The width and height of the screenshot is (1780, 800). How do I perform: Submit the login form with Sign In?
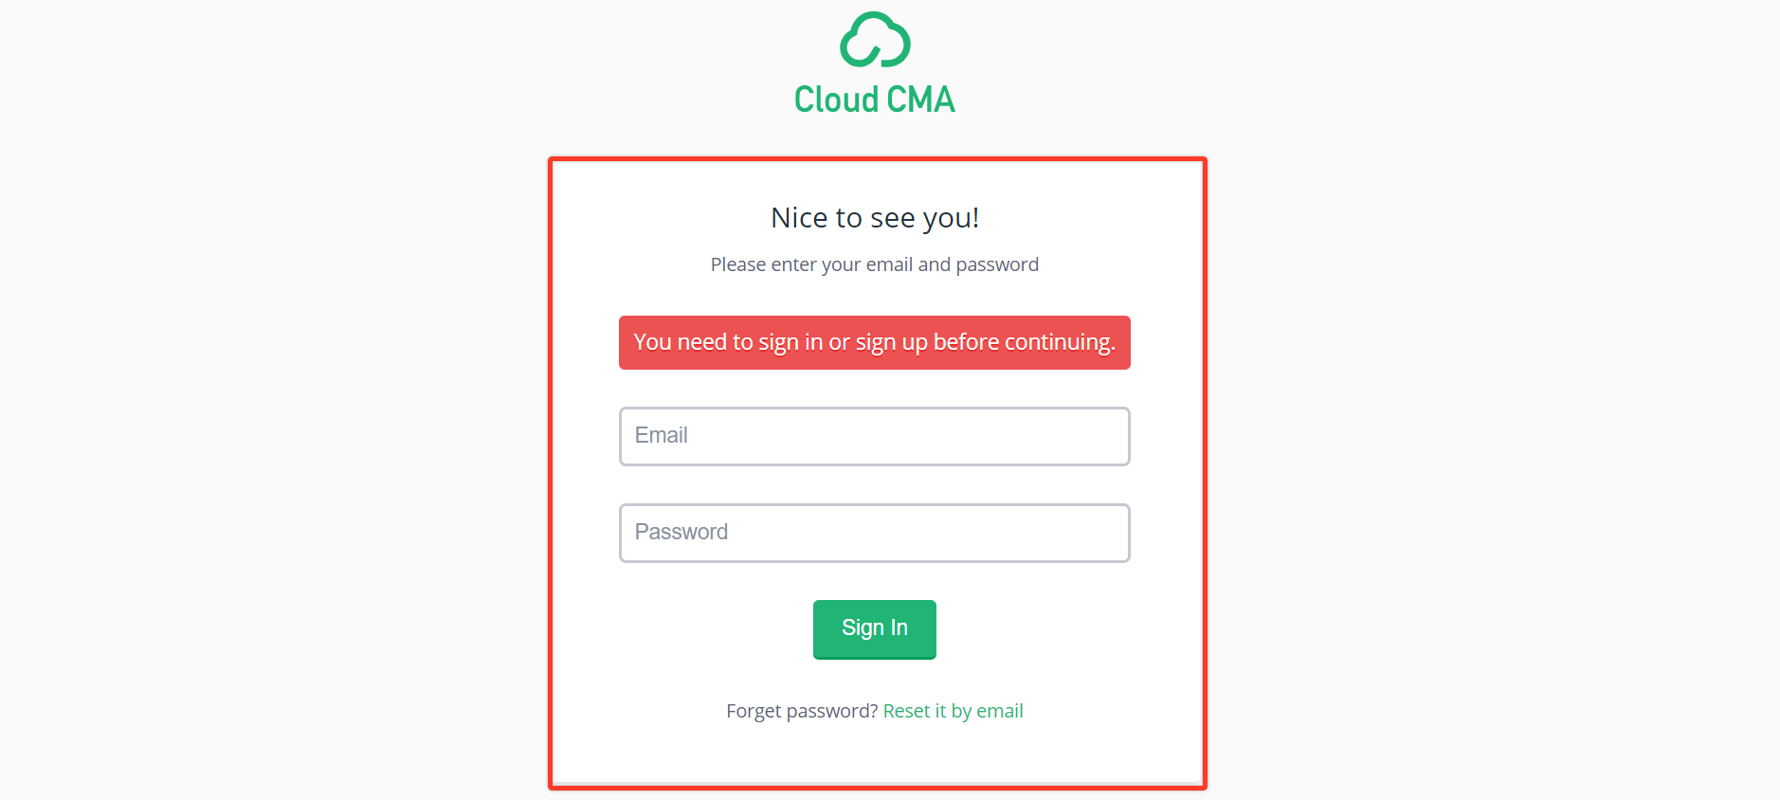pos(874,628)
